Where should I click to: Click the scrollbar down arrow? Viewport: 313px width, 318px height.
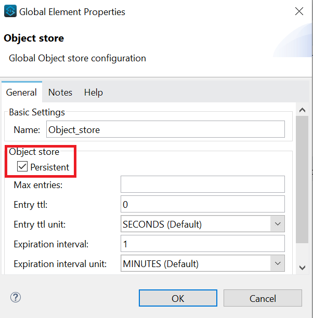(302, 267)
